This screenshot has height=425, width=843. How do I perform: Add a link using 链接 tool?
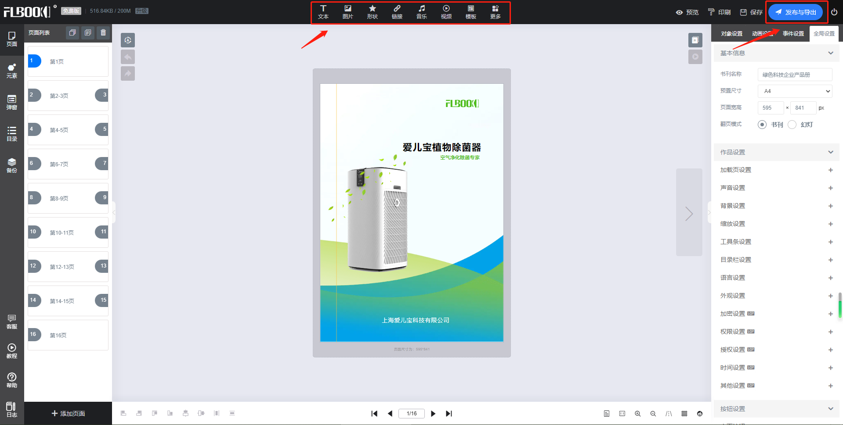pyautogui.click(x=397, y=12)
